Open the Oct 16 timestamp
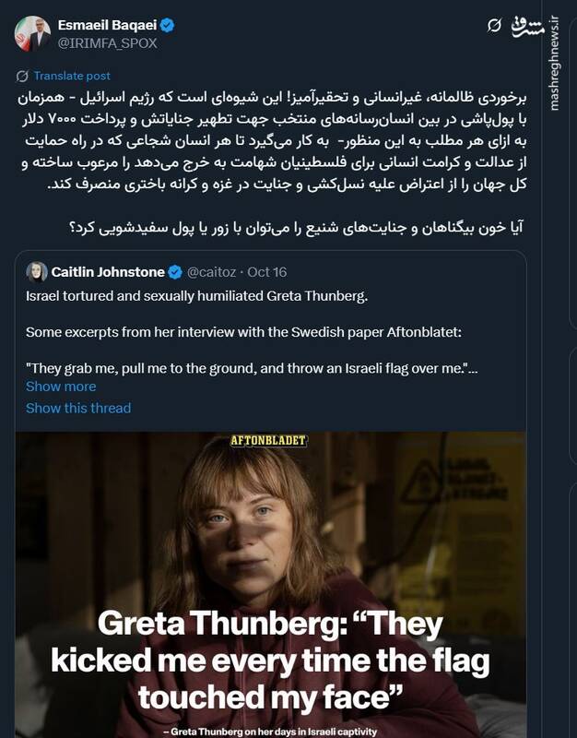The width and height of the screenshot is (577, 738). (266, 271)
